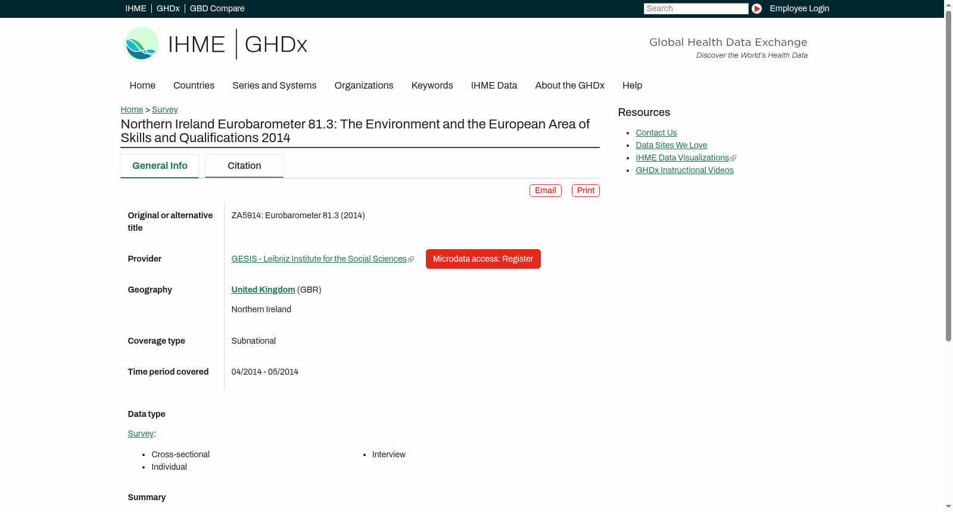Click '04/2014 - 05/2014' time period value

pos(265,372)
